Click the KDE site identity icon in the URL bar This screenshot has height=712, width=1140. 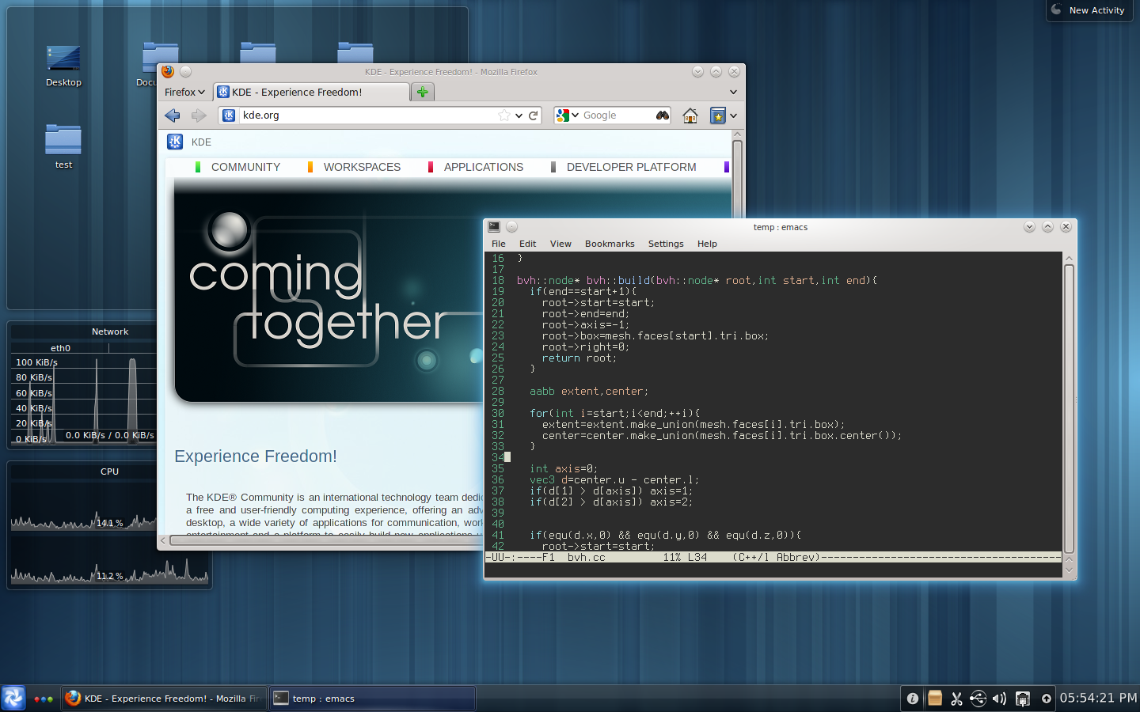coord(229,116)
